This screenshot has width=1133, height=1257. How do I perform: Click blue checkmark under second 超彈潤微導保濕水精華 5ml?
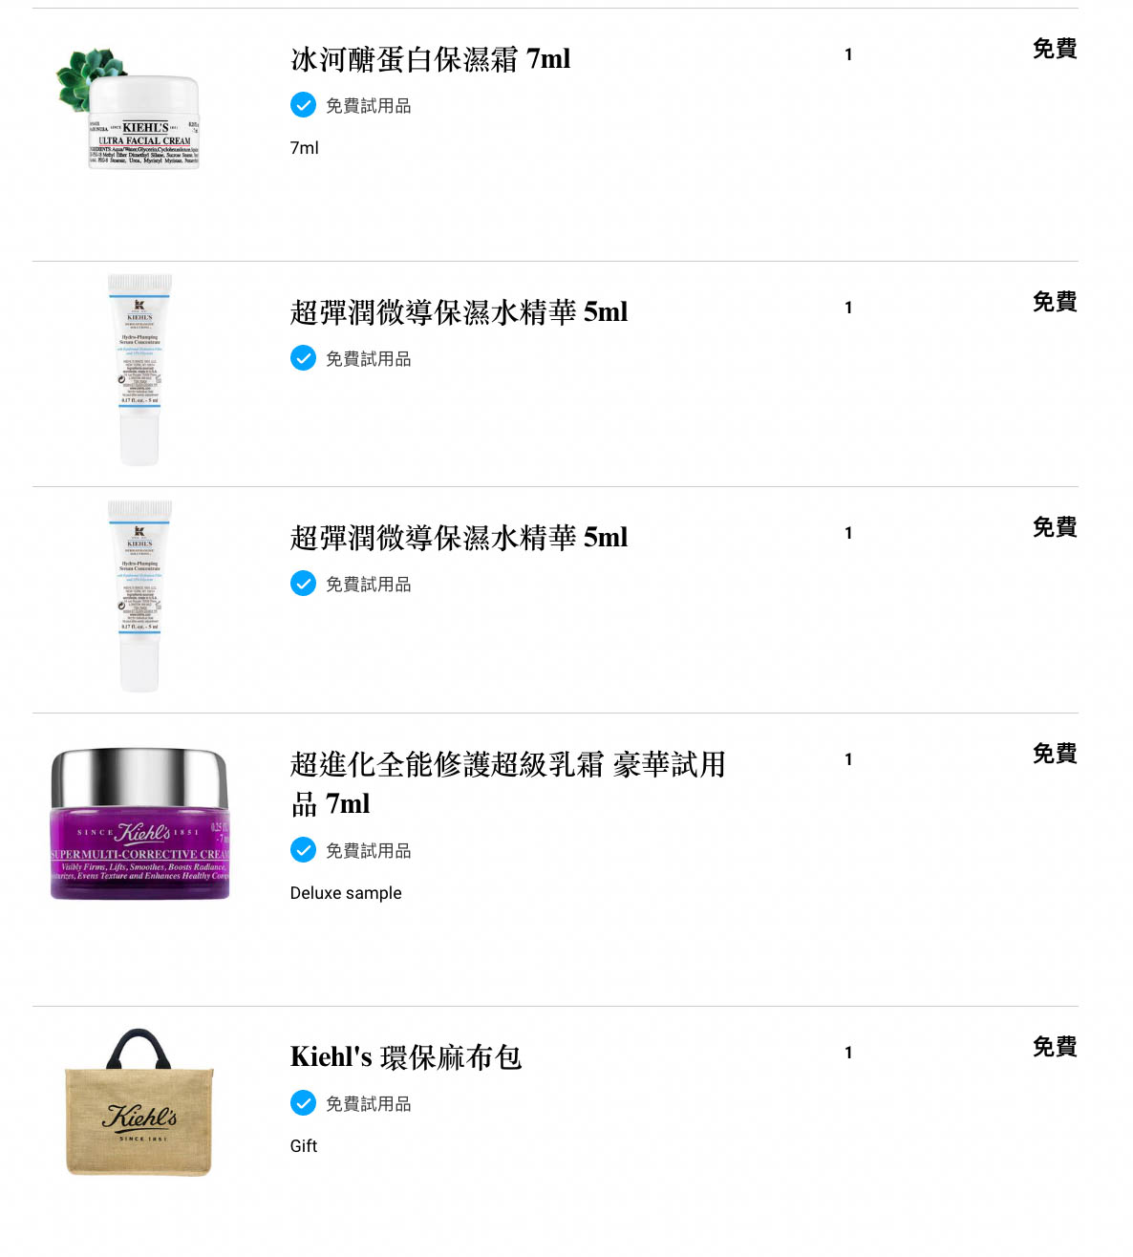pyautogui.click(x=303, y=584)
